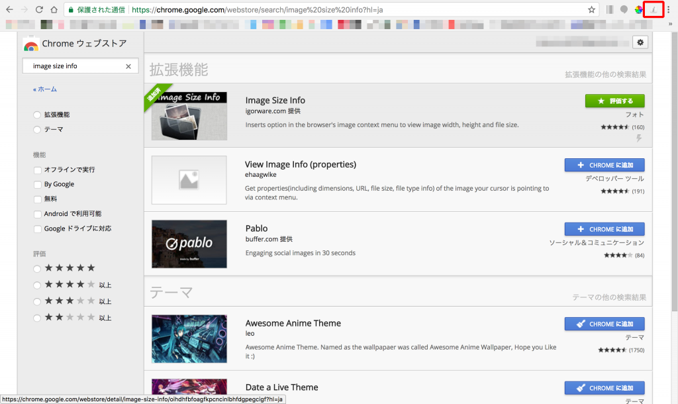Select two stars and above rating
Image resolution: width=678 pixels, height=404 pixels.
tap(37, 318)
